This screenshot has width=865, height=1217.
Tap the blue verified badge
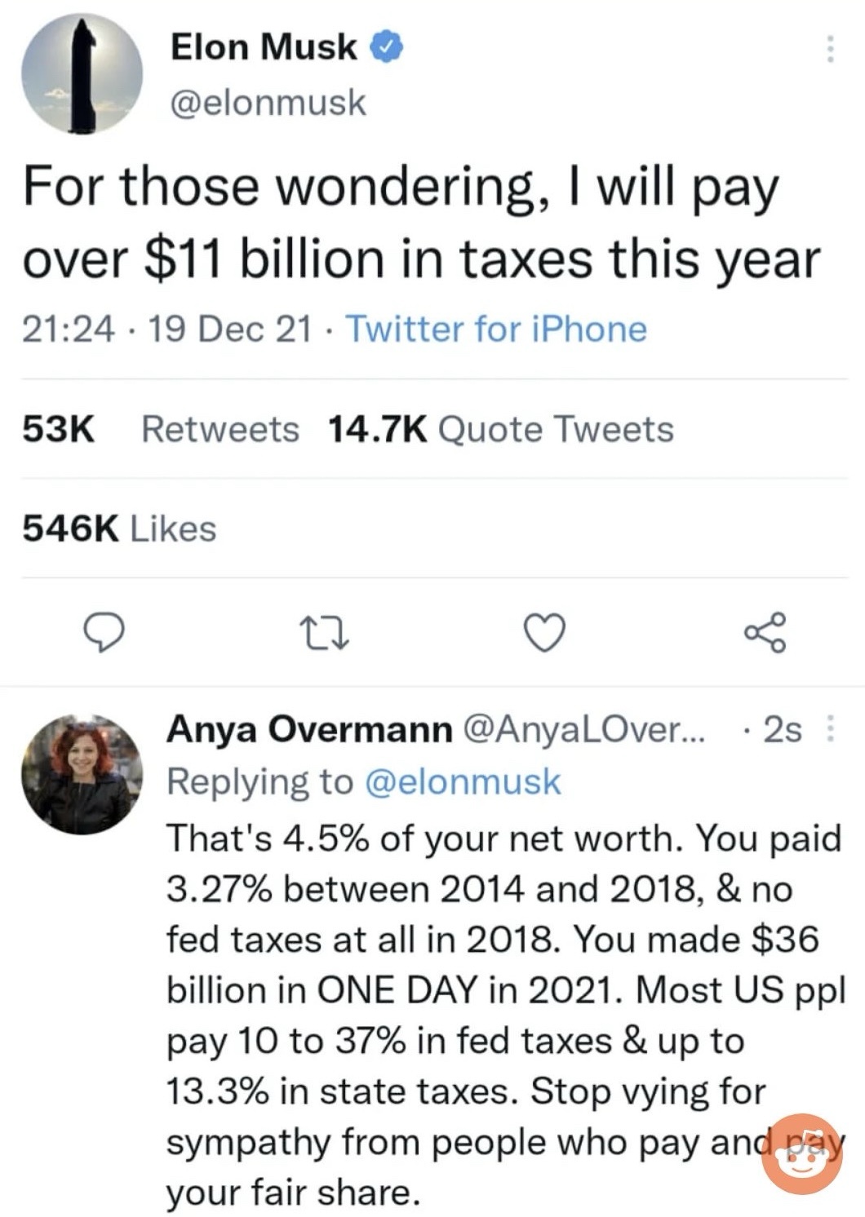pyautogui.click(x=385, y=46)
